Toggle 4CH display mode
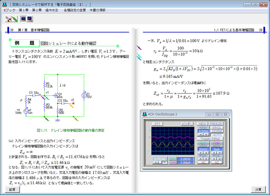This screenshot has width=270, height=195. 185,124
